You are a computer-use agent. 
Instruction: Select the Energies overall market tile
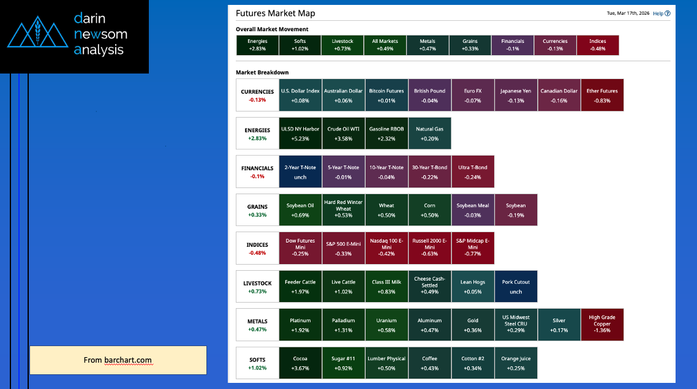pyautogui.click(x=257, y=45)
